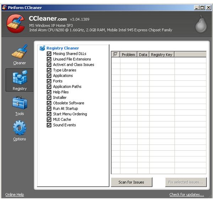
Task: Uncheck Help Files
Action: coord(49,92)
